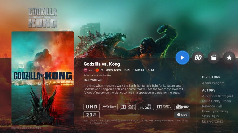This screenshot has width=238, height=133.
Task: Click the IMDb rating 7.9 icon
Action: (x=86, y=70)
